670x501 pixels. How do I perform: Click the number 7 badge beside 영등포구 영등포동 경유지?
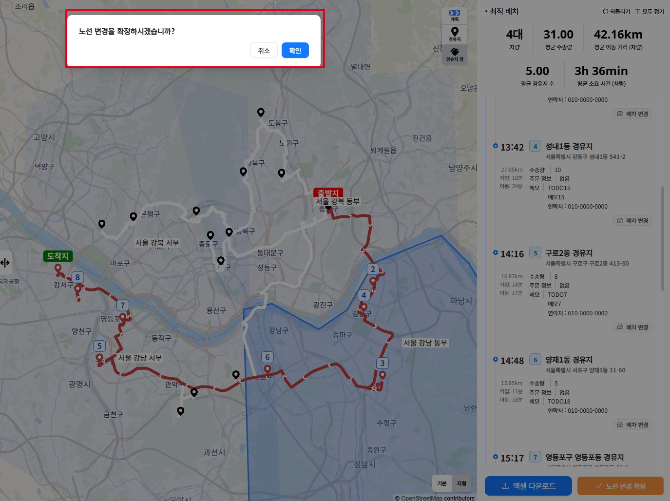tap(535, 457)
